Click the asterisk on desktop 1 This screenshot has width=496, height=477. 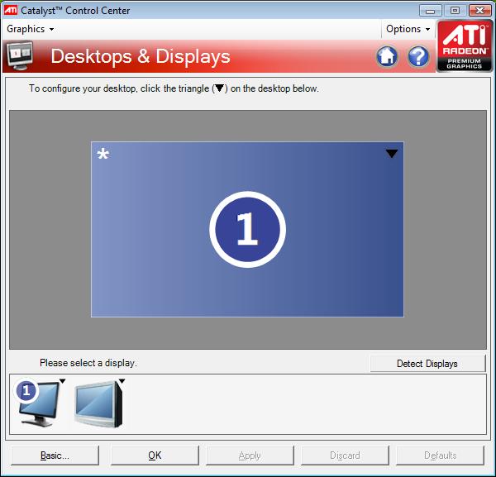103,154
